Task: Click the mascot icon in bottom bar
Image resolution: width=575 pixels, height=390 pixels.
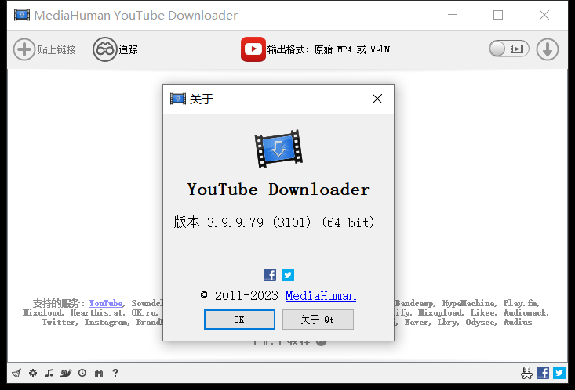Action: tap(526, 373)
